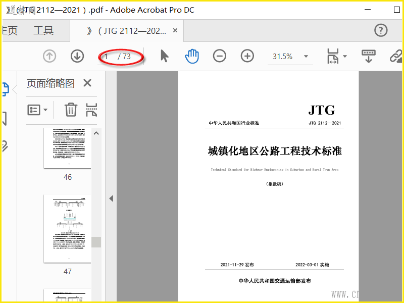Click the fit width page icon
Viewport: 404px width, 303px height.
click(x=333, y=56)
